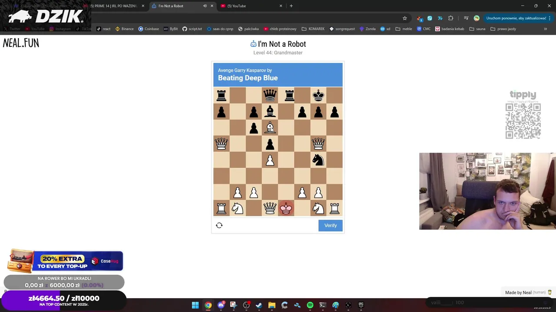Expand the sauna bookmark folder
This screenshot has width=556, height=312.
pos(477,29)
